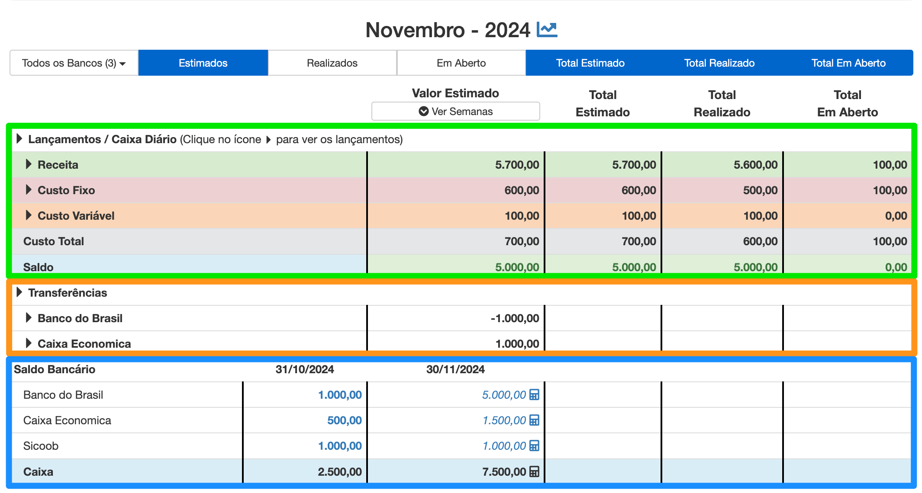Toggle the Total Em Aberto column button
The image size is (922, 493).
(x=848, y=63)
